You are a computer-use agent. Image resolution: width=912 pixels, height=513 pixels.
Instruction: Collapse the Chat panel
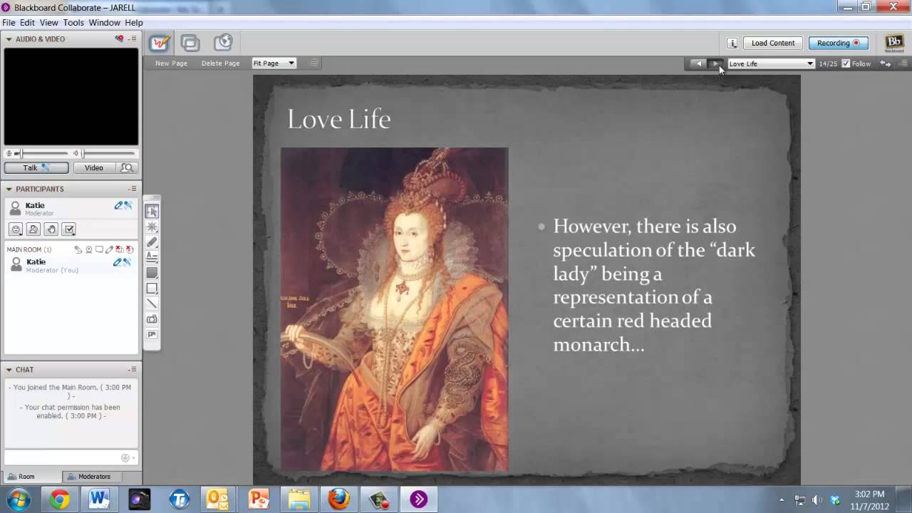click(x=9, y=370)
